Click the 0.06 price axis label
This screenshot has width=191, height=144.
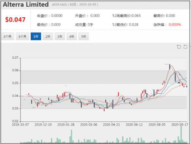tap(15, 70)
